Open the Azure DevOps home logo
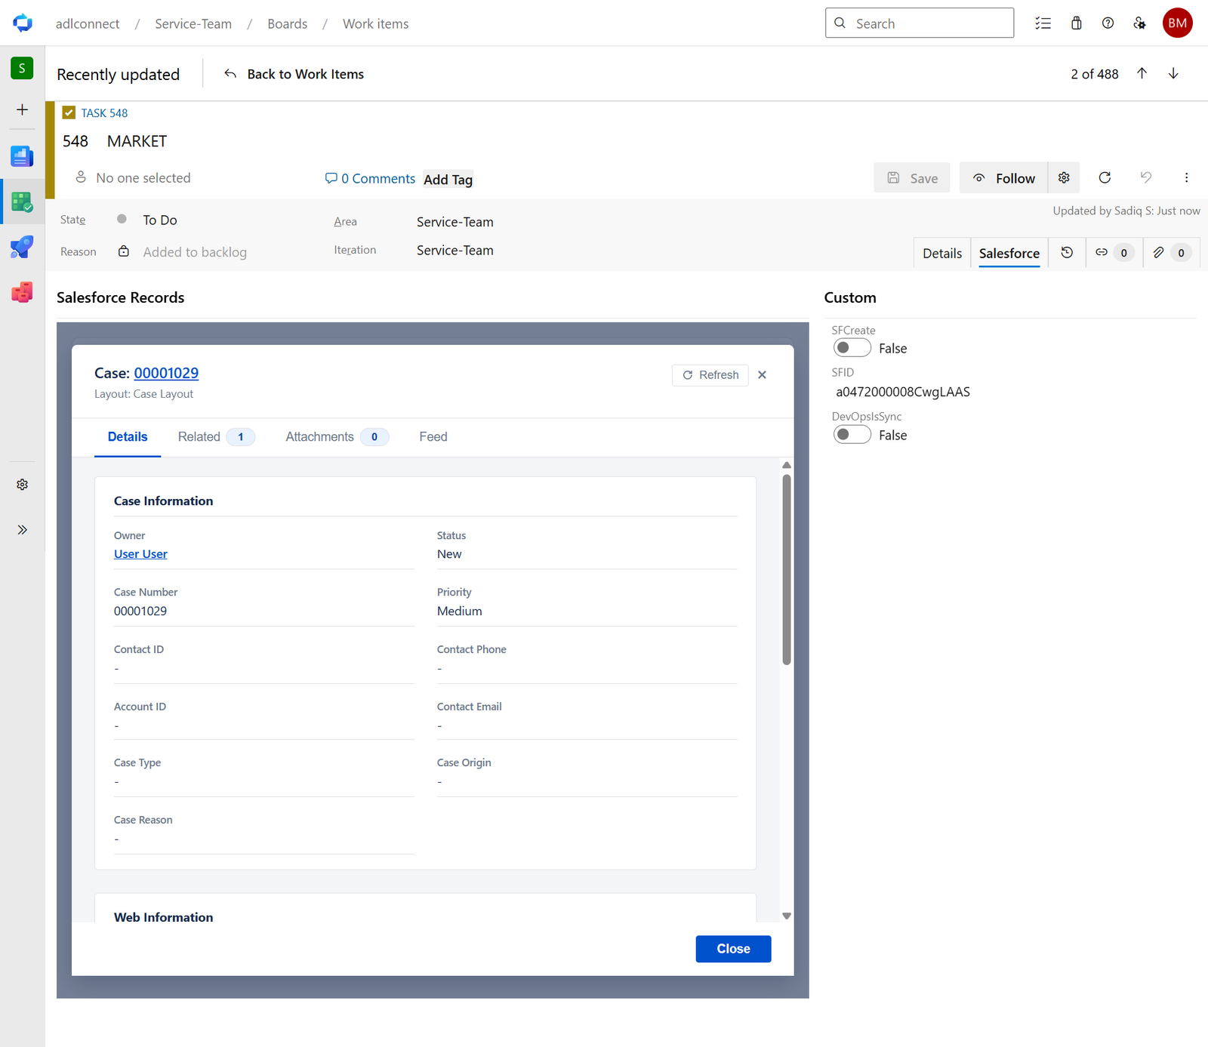The height and width of the screenshot is (1047, 1208). tap(23, 23)
